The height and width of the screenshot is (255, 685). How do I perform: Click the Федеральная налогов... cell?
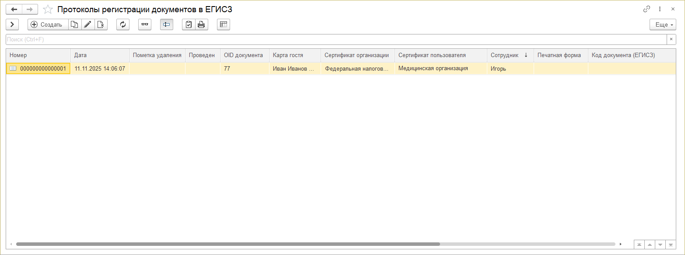(357, 68)
